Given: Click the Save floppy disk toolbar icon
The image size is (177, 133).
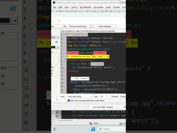Looking at the screenshot, I should 60,11.
